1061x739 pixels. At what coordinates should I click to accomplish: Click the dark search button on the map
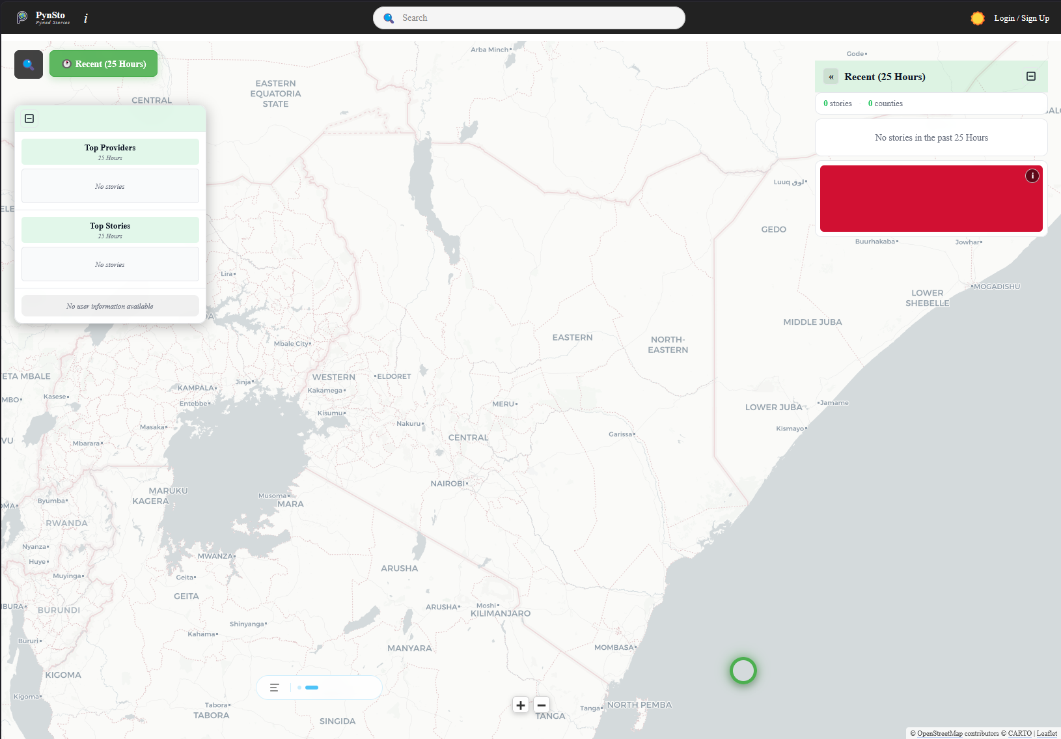click(x=29, y=64)
